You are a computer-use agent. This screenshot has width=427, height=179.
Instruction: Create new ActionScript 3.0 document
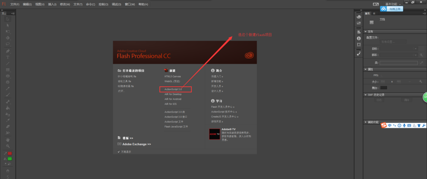173,89
